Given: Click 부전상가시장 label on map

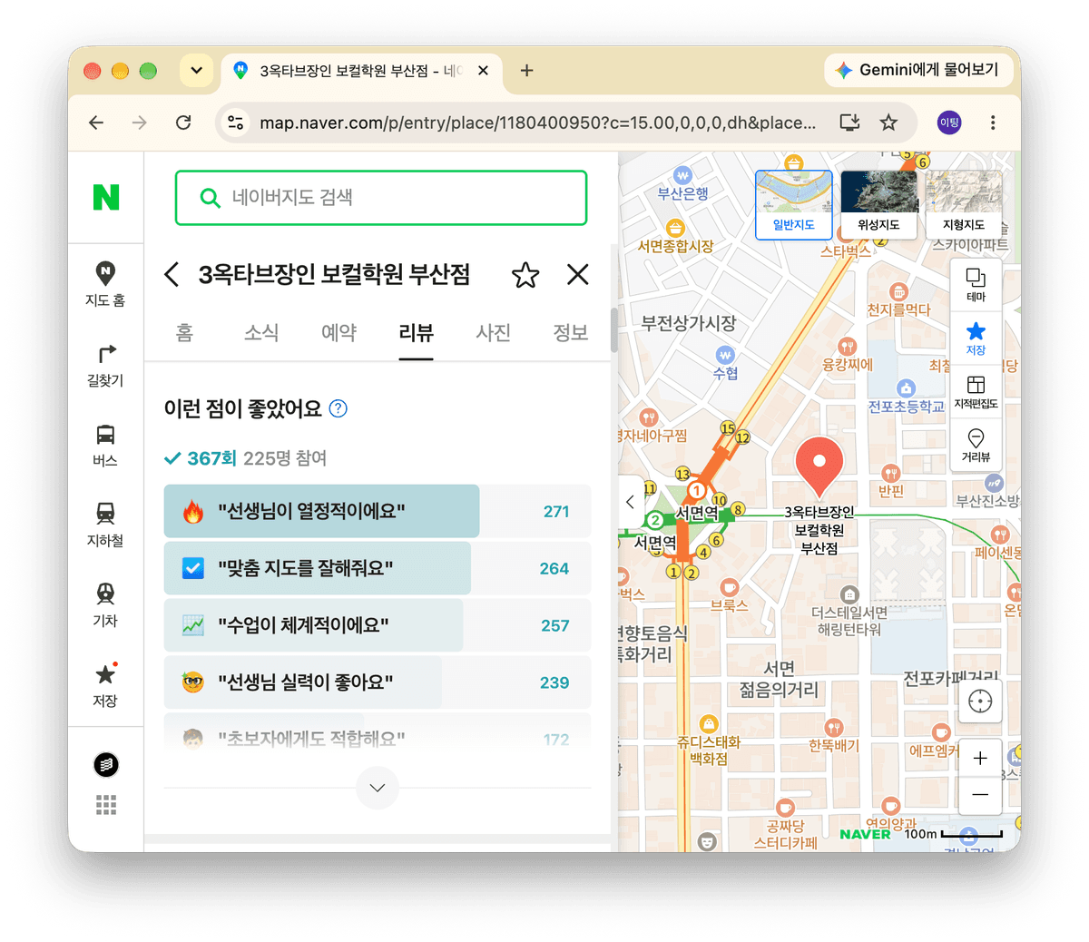Looking at the screenshot, I should pos(689,323).
